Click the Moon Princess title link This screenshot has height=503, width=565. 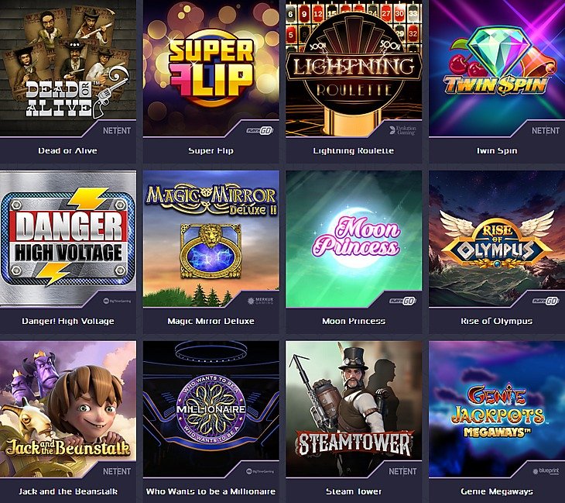click(354, 321)
